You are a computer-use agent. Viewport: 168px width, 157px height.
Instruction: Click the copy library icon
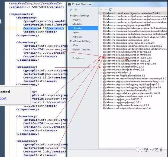(111, 9)
